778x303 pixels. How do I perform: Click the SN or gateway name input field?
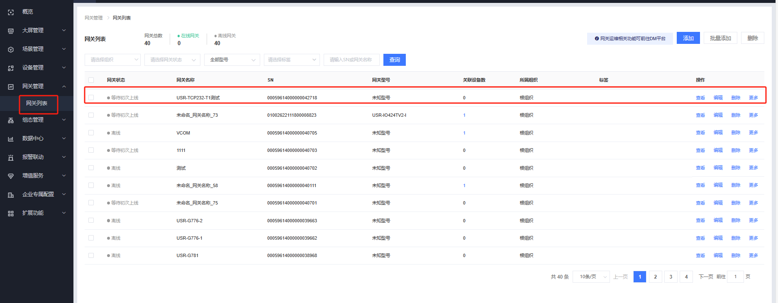[351, 60]
